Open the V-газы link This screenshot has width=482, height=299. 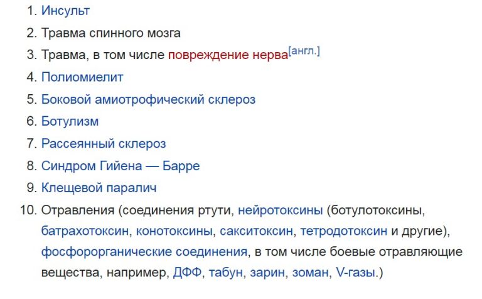point(356,273)
